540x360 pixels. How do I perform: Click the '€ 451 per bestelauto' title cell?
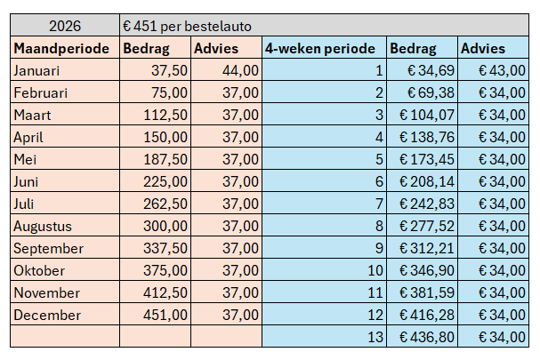pos(324,26)
